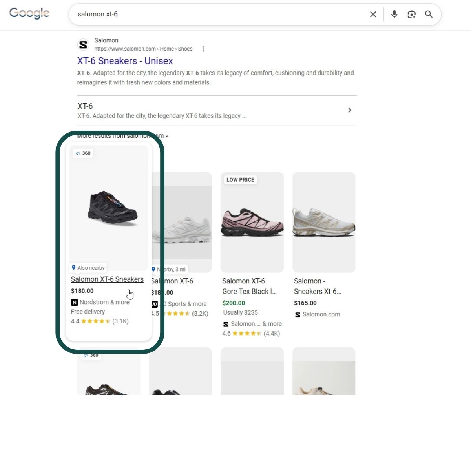Click the LOW PRICE badge

[240, 180]
